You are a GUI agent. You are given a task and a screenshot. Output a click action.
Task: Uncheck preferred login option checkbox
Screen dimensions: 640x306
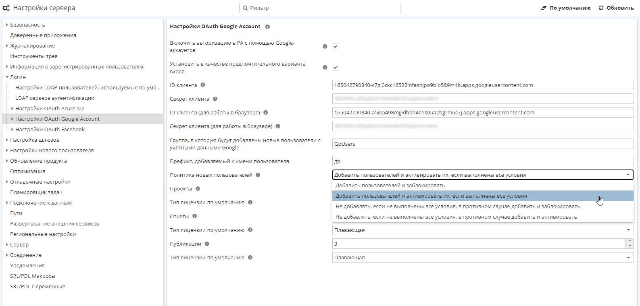335,67
